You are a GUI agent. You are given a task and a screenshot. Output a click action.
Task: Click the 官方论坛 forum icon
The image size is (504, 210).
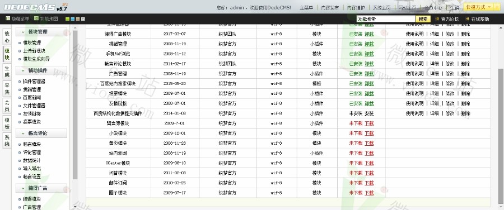point(437,19)
